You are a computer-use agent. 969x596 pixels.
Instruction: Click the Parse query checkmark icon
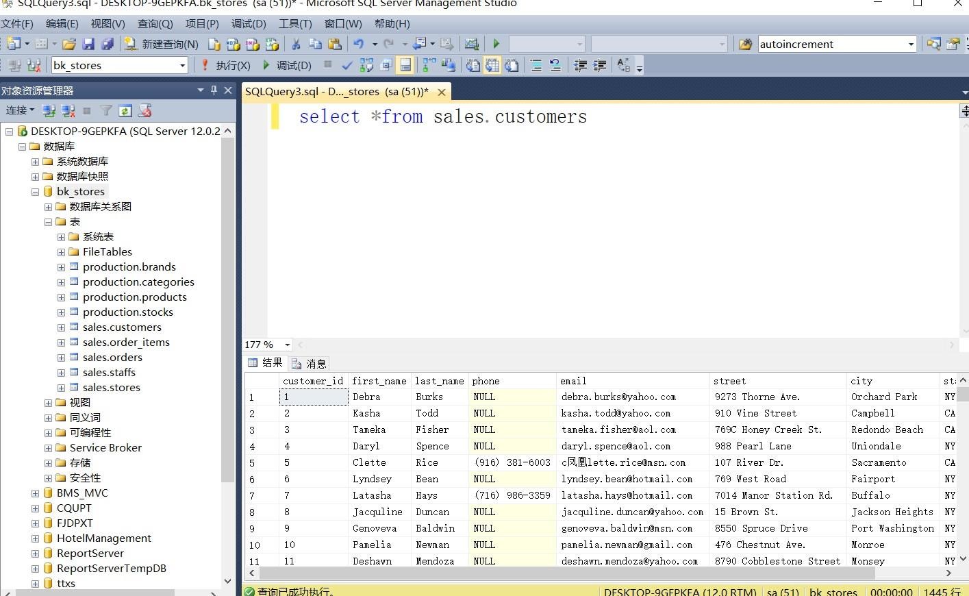click(347, 66)
